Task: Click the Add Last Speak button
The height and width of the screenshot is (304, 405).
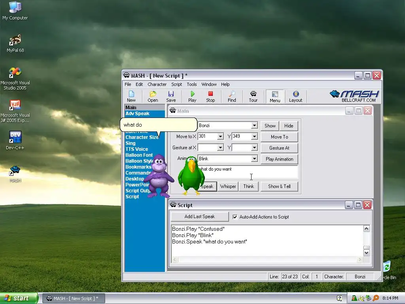Action: pos(200,217)
